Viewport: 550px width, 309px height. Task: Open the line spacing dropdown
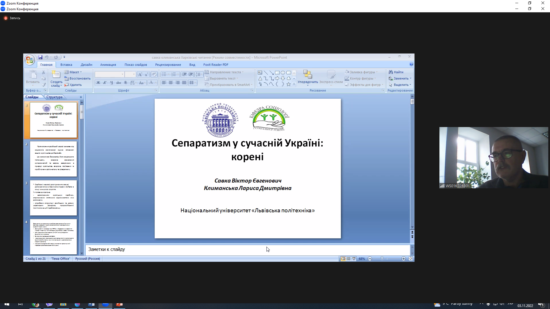199,74
